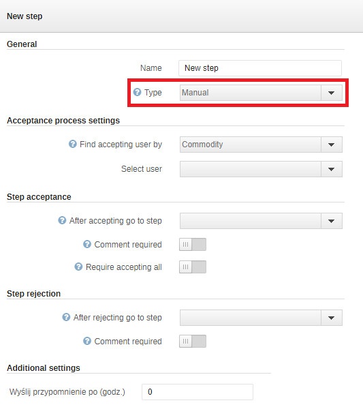Click help icon for After rejecting go to step
363x407 pixels.
[x=66, y=317]
